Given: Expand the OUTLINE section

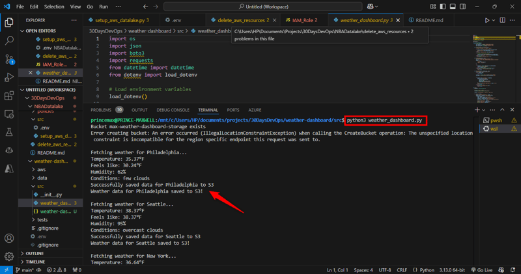Looking at the screenshot, I should [x=34, y=253].
